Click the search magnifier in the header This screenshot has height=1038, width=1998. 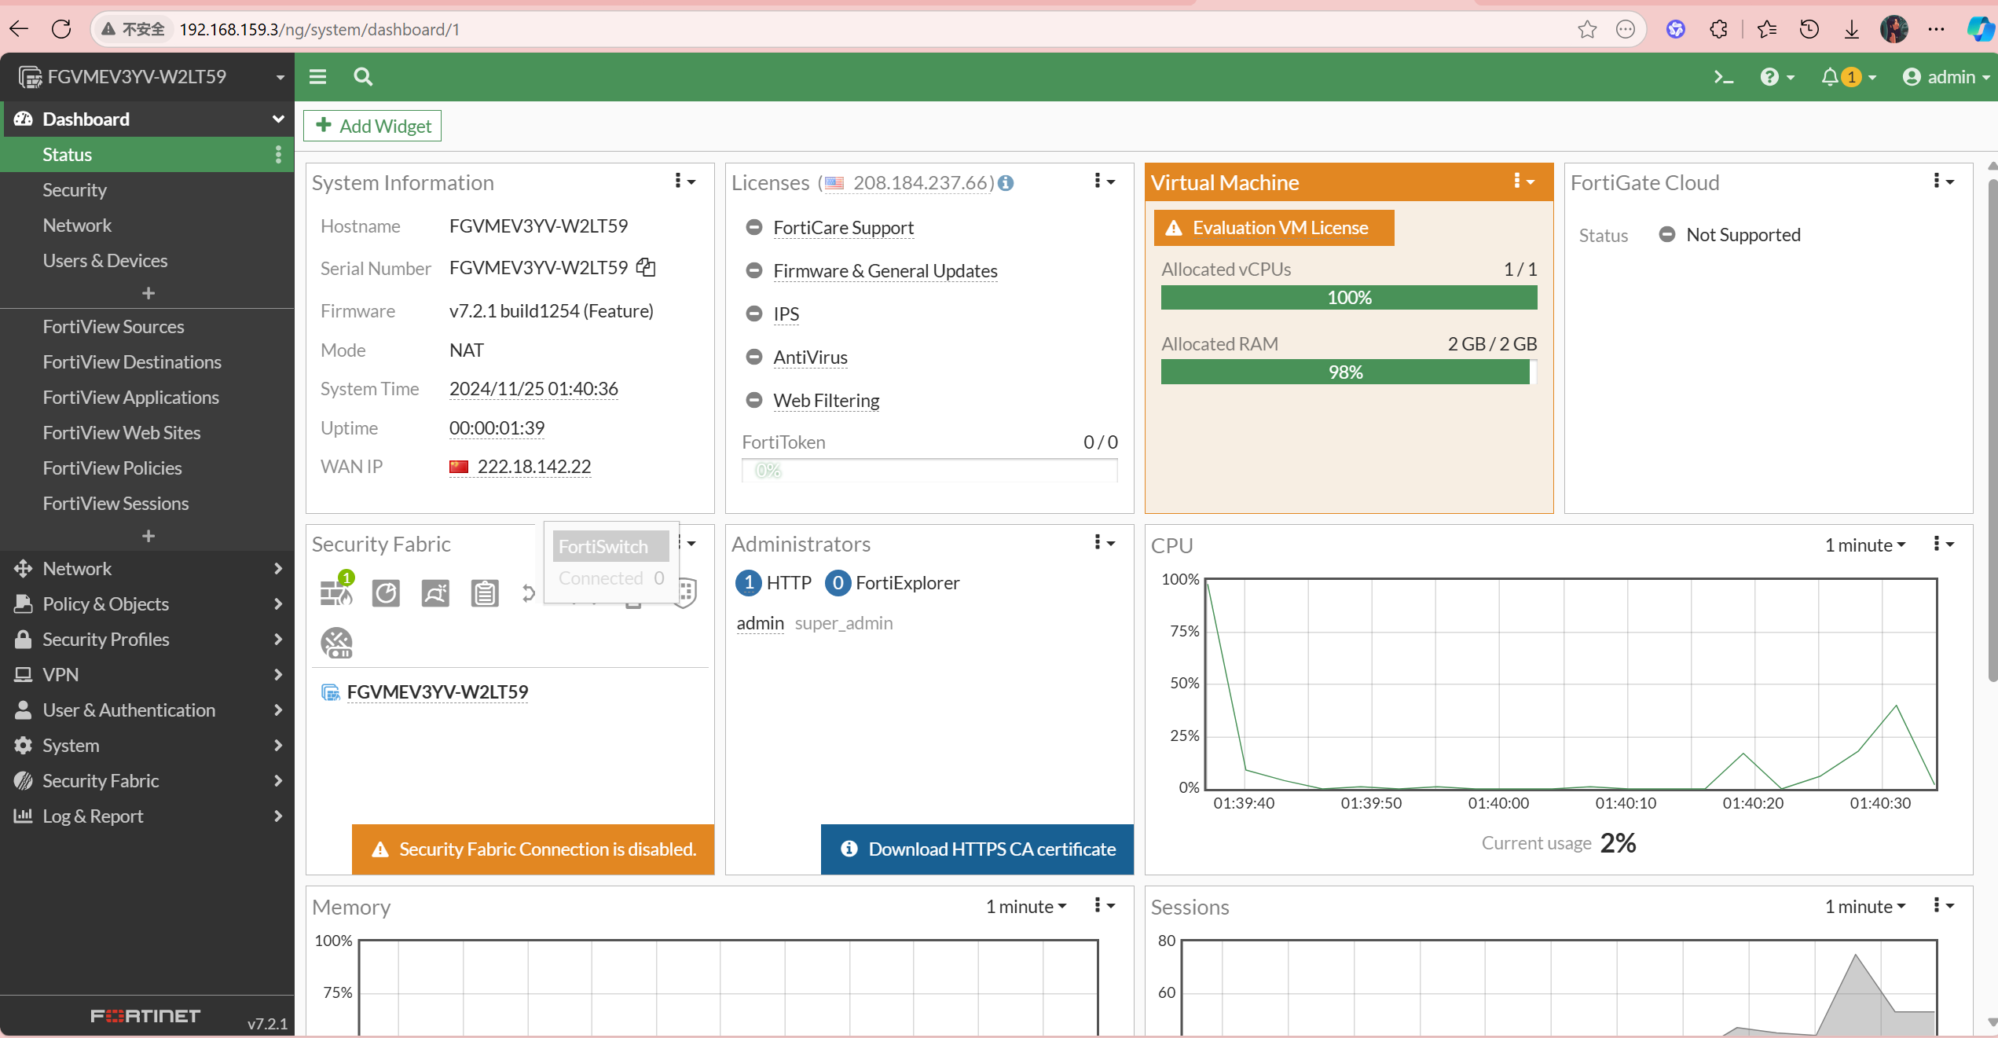pos(362,77)
